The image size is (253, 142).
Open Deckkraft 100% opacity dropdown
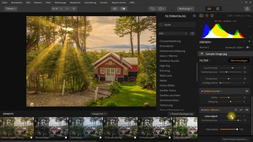point(234,47)
